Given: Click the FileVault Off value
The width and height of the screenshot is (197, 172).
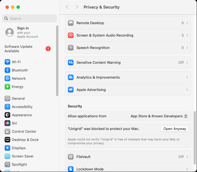Looking at the screenshot, I should [x=181, y=157].
